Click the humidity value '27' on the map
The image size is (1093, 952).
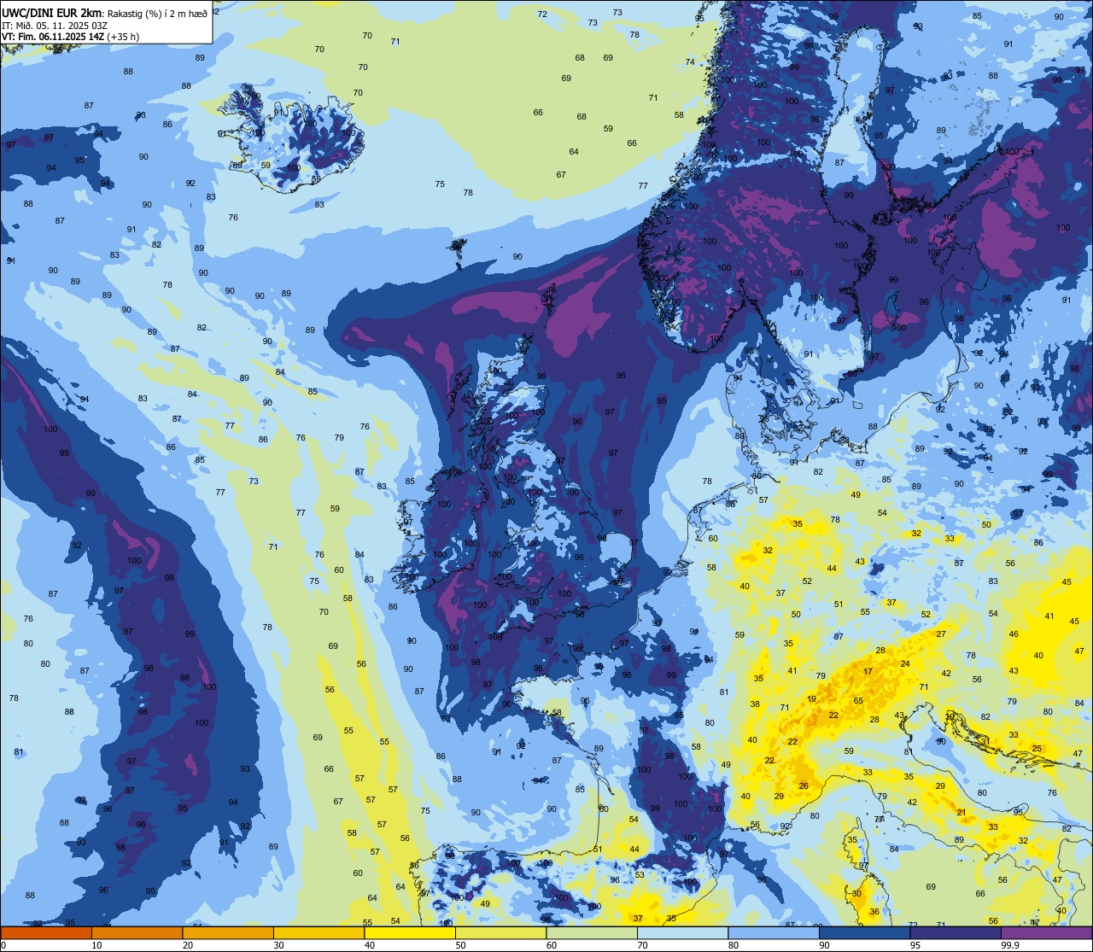pyautogui.click(x=941, y=634)
